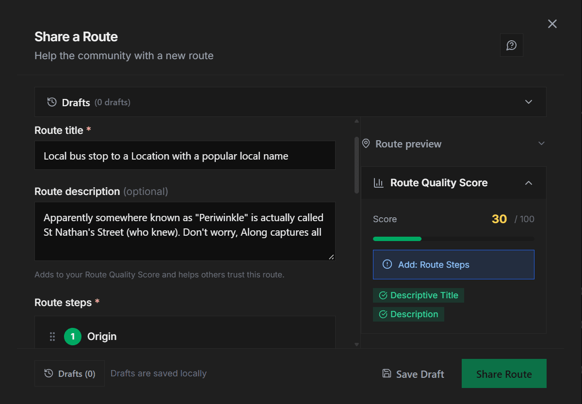Click the bar chart icon beside Route Quality Score
Image resolution: width=582 pixels, height=404 pixels.
pyautogui.click(x=378, y=183)
